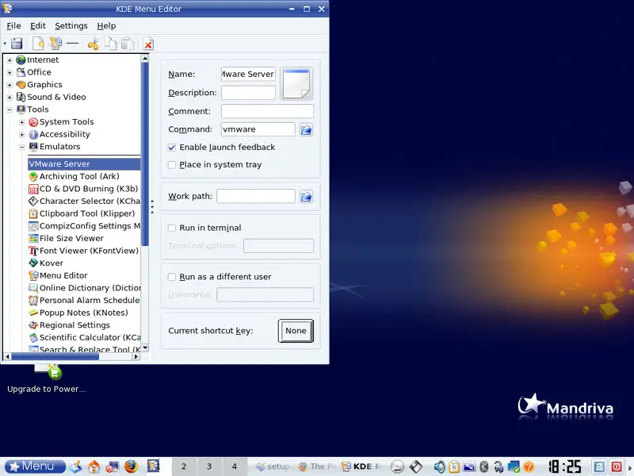This screenshot has width=634, height=476.
Task: Click the volume speaker tray icon
Action: [439, 466]
